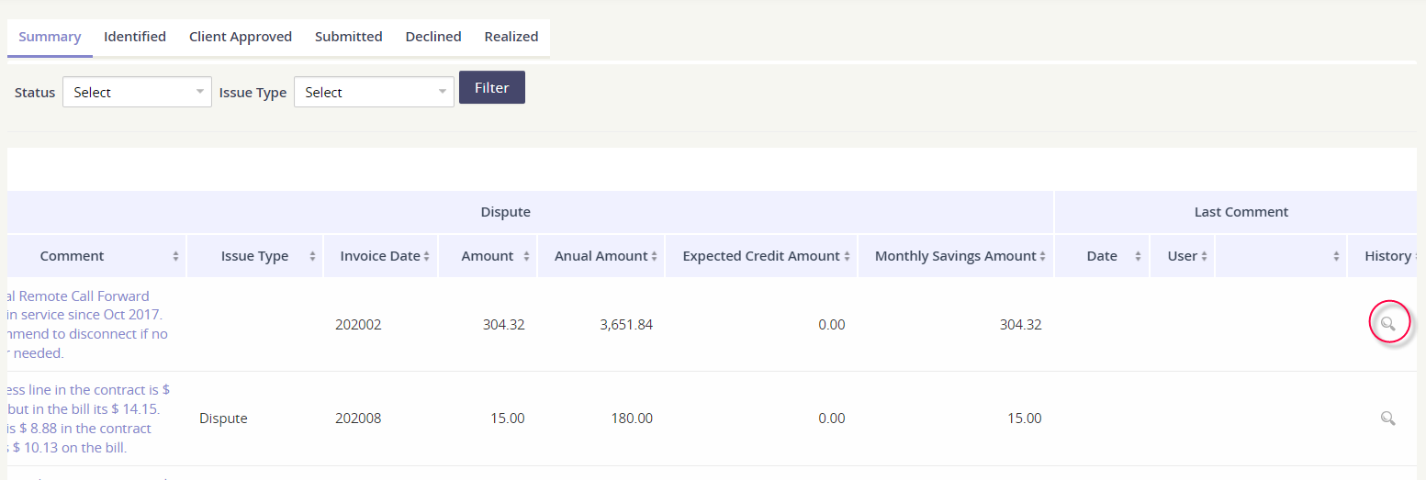Sort by Monthly Savings Amount arrows
This screenshot has width=1426, height=480.
coord(1043,257)
